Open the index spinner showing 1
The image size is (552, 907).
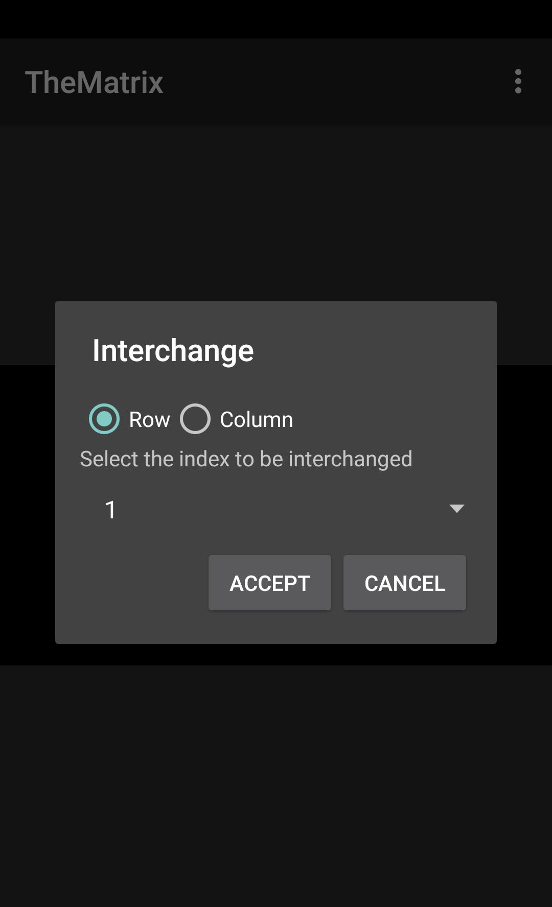tap(276, 509)
